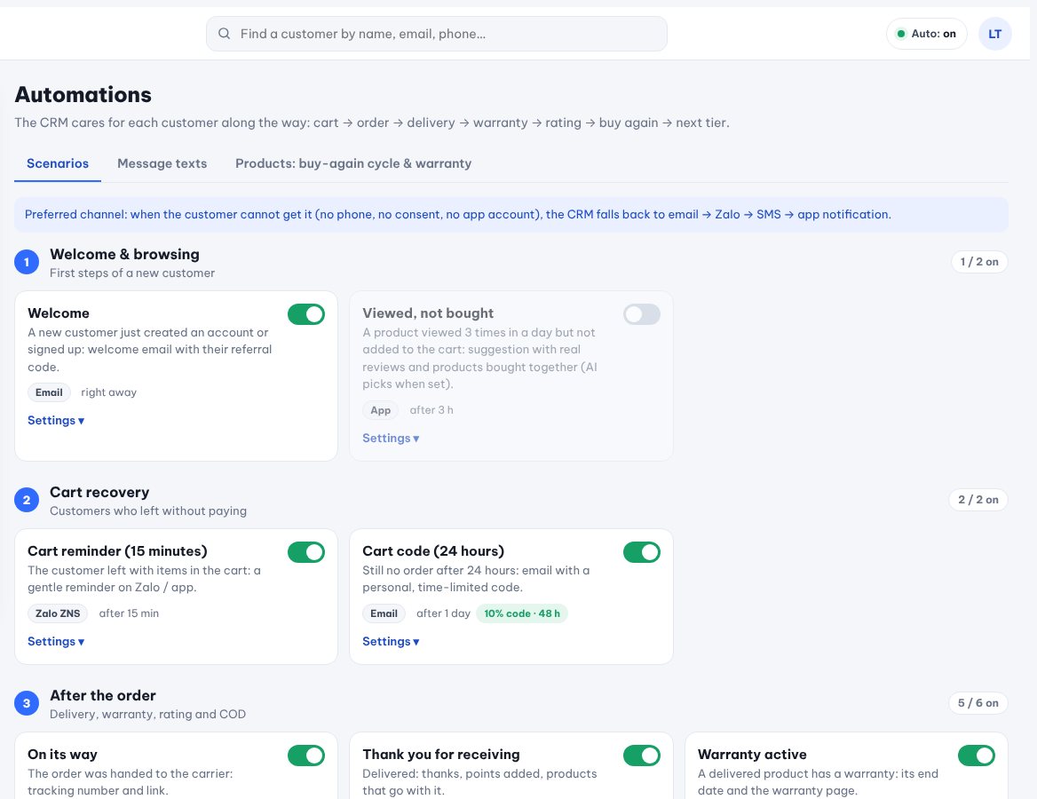
Task: Click the Viewed, not bought card title
Action: [428, 312]
